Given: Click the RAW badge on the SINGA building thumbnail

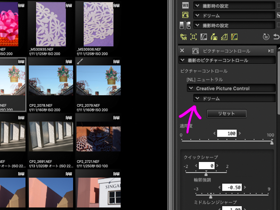Looking at the screenshot, I should [116, 174].
